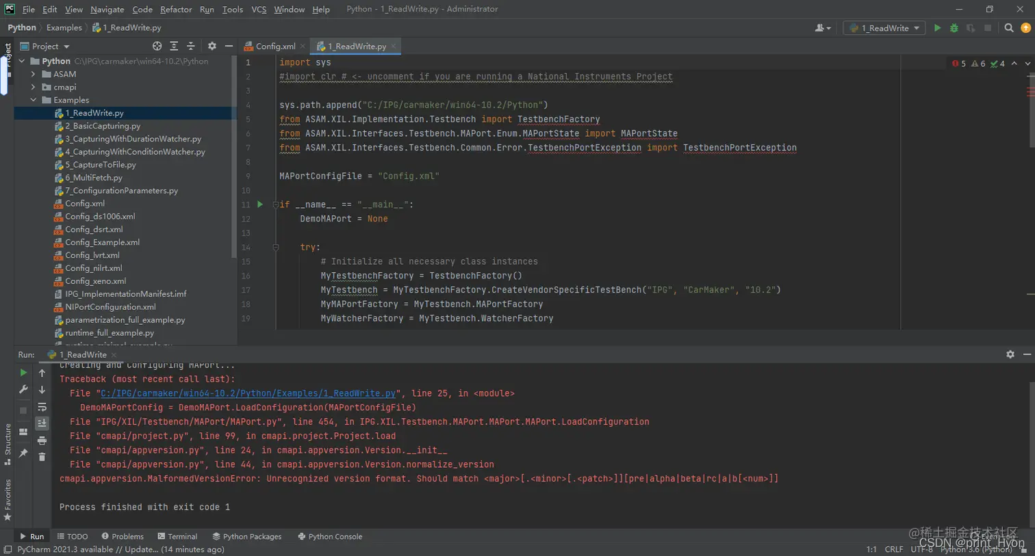Open the VCS menu
The width and height of the screenshot is (1035, 556).
pos(259,10)
